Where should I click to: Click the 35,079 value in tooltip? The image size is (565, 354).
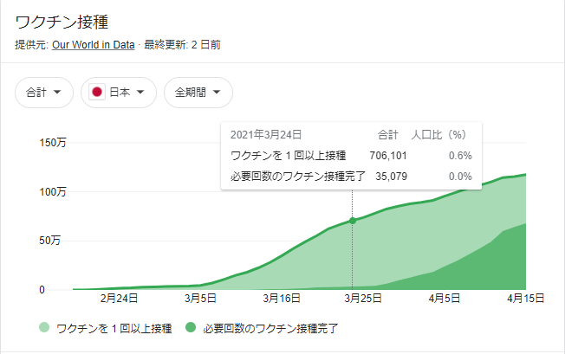(392, 177)
